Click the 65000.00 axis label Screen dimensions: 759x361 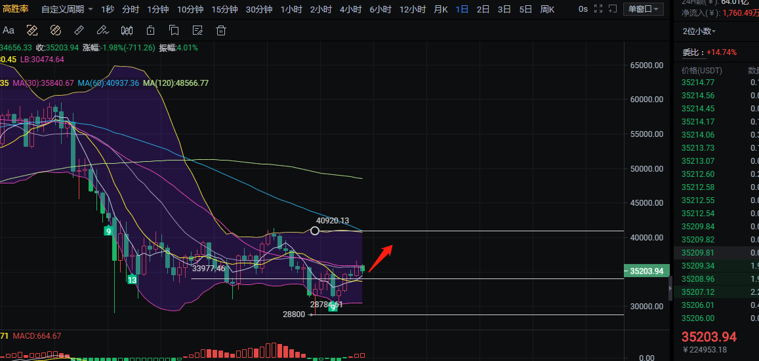pos(647,65)
